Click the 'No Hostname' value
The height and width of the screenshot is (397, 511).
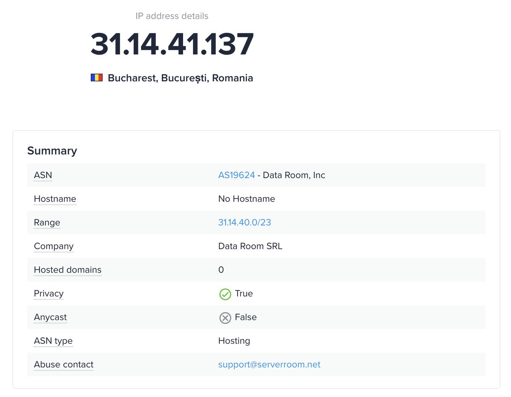pos(247,199)
